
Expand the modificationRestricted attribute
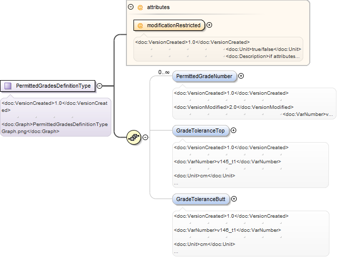point(209,25)
